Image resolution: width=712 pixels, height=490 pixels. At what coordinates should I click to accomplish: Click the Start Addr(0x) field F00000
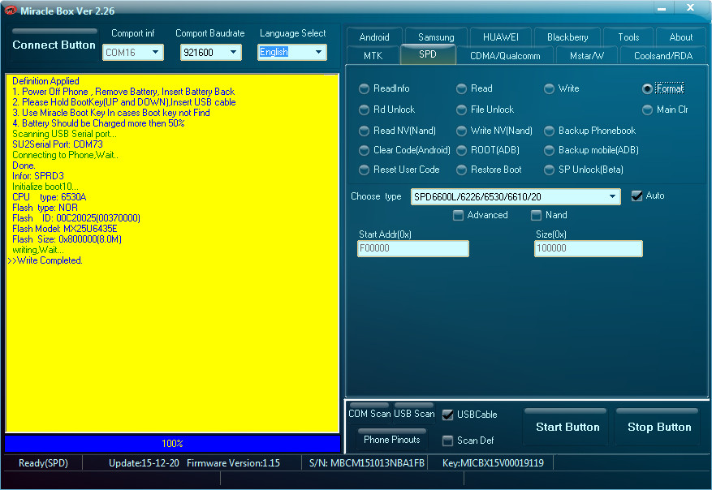pyautogui.click(x=412, y=248)
